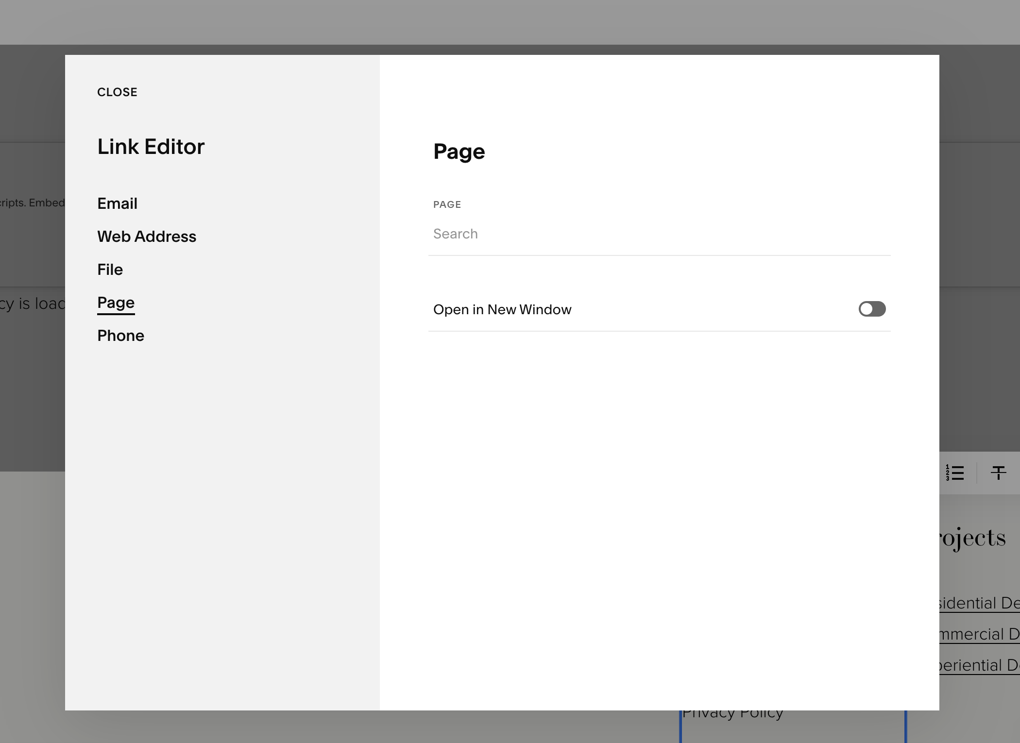
Task: Close the Link Editor dialog
Action: [117, 92]
